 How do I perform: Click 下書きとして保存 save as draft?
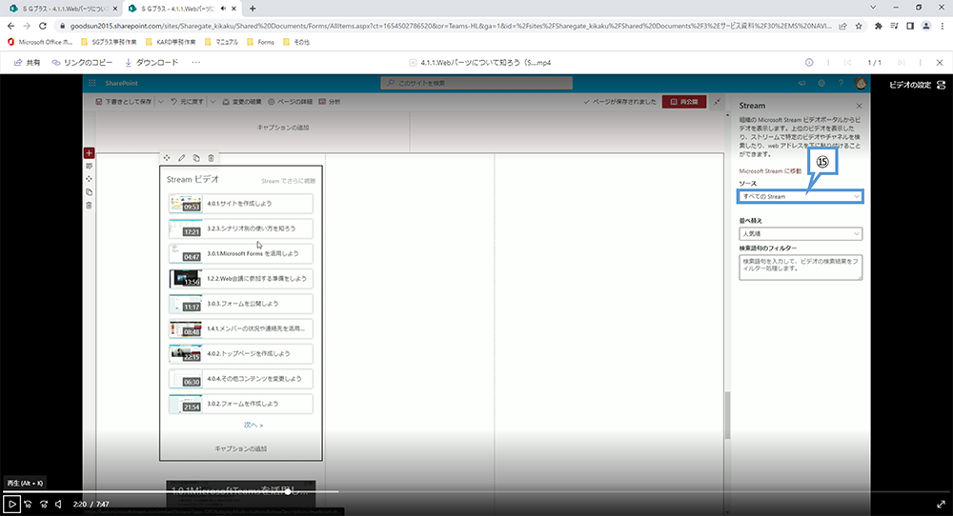[x=124, y=102]
